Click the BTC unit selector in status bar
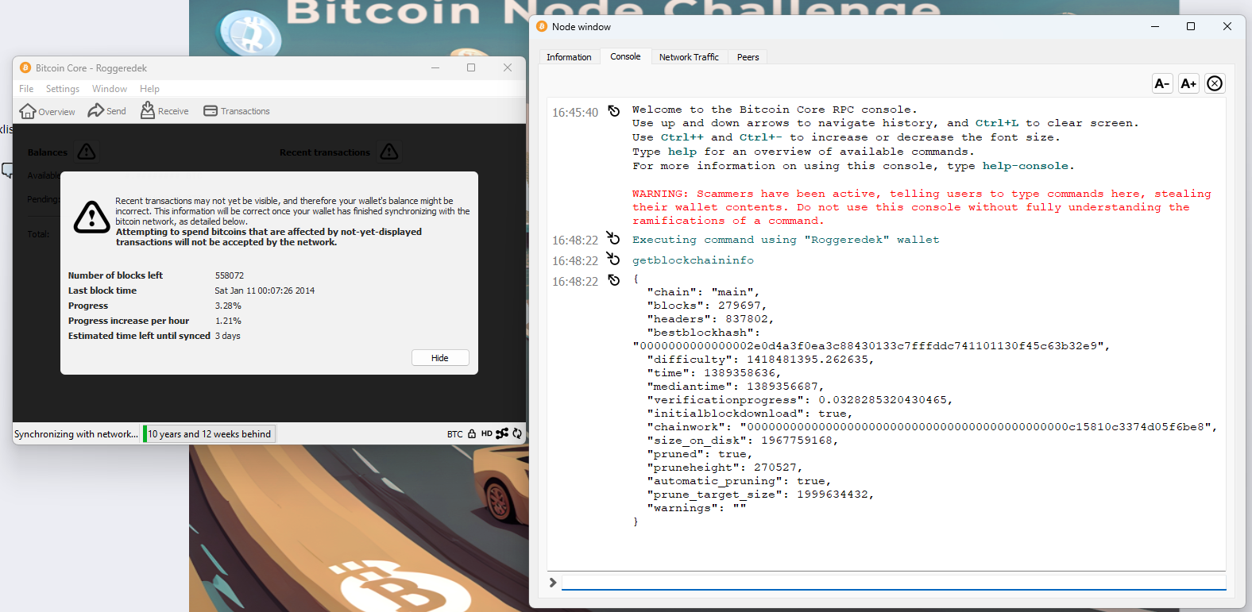 pos(454,434)
